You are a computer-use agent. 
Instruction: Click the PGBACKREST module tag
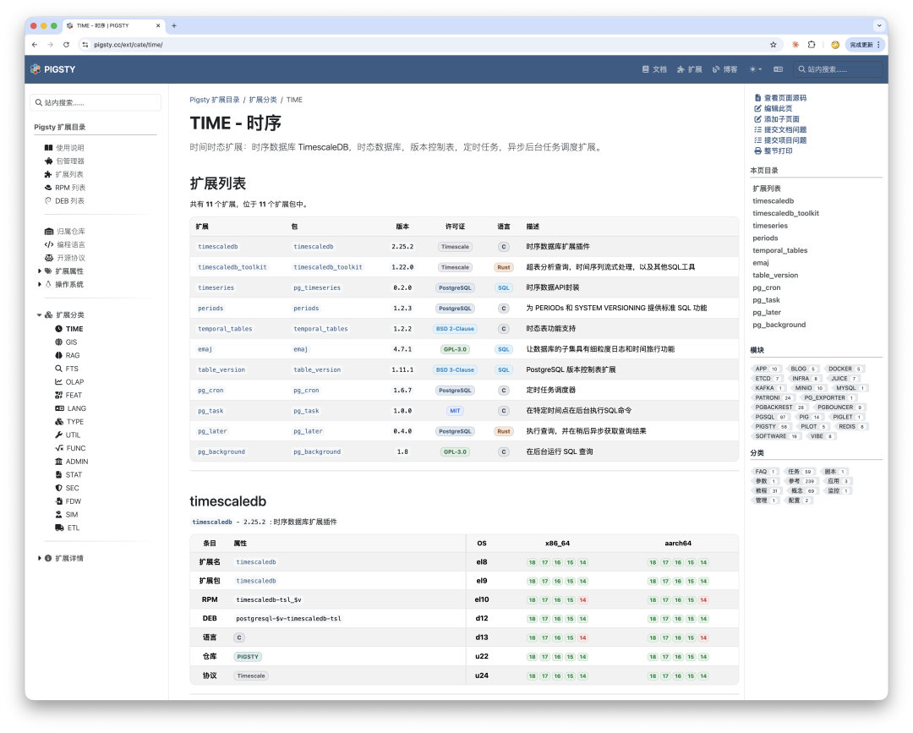coord(779,408)
